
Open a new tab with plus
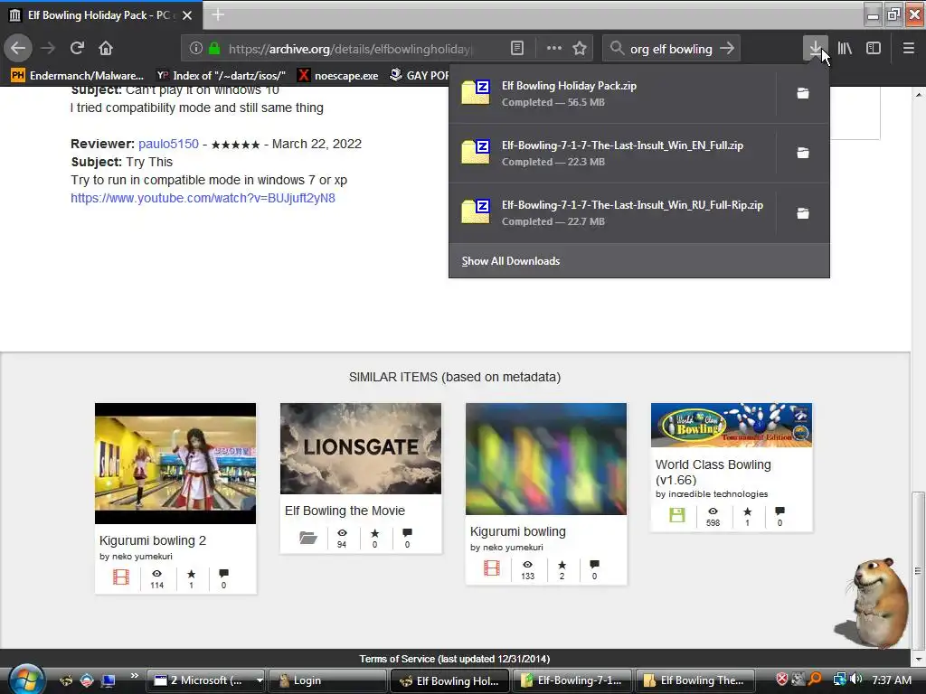click(218, 14)
